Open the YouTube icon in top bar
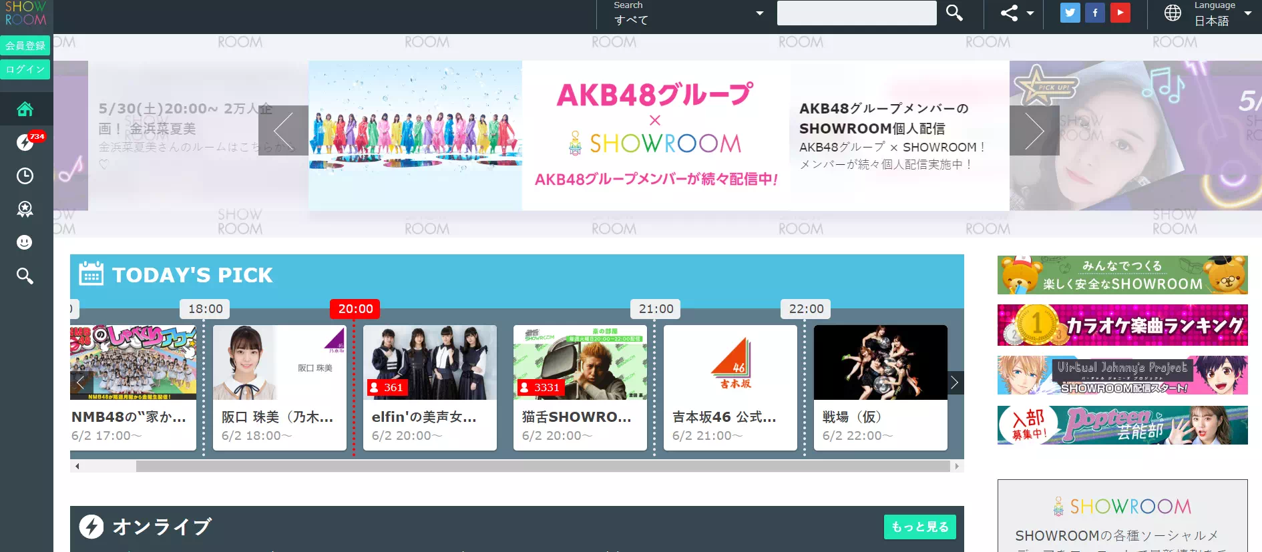The height and width of the screenshot is (552, 1262). coord(1120,13)
